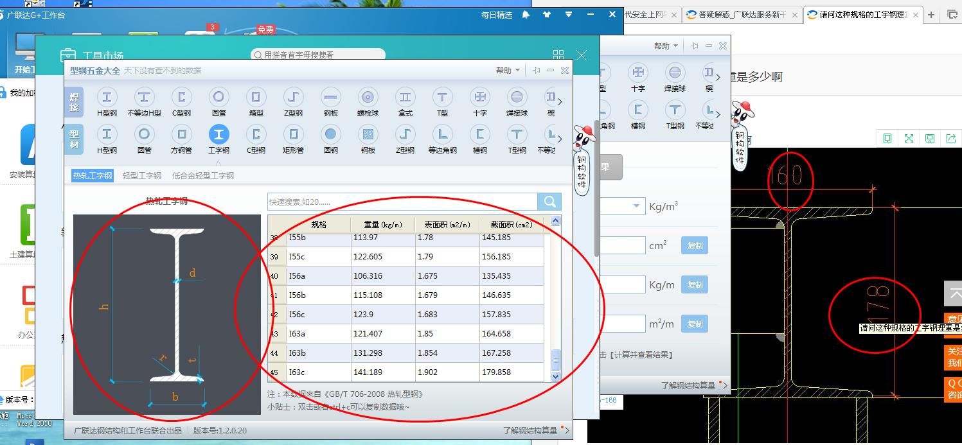The width and height of the screenshot is (962, 445).
Task: Open 了解钢结构算量 link in rear window
Action: point(688,385)
